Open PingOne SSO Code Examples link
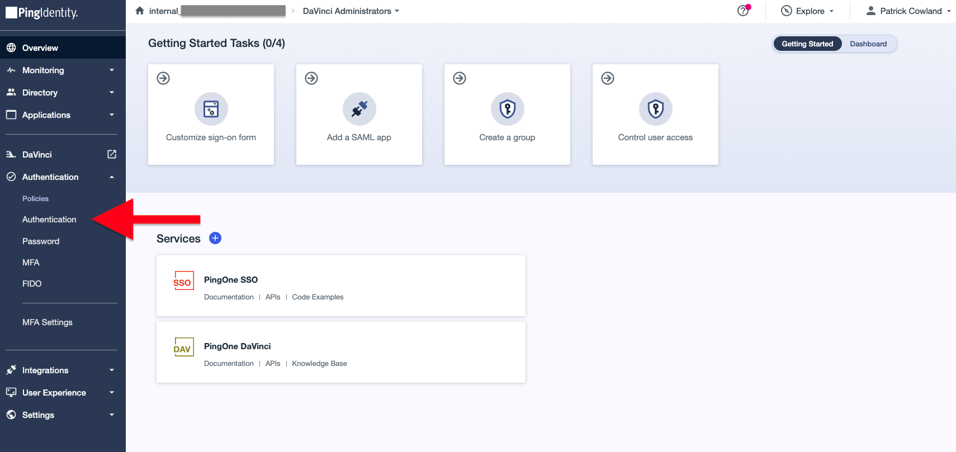The width and height of the screenshot is (956, 452). pos(318,297)
